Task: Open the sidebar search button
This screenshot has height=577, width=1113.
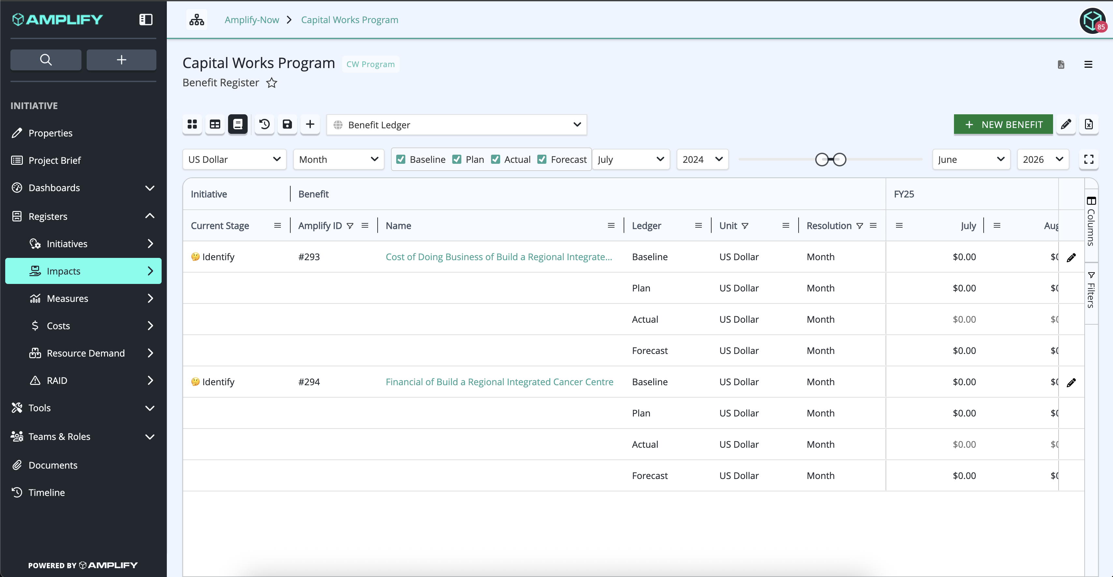Action: [x=46, y=60]
